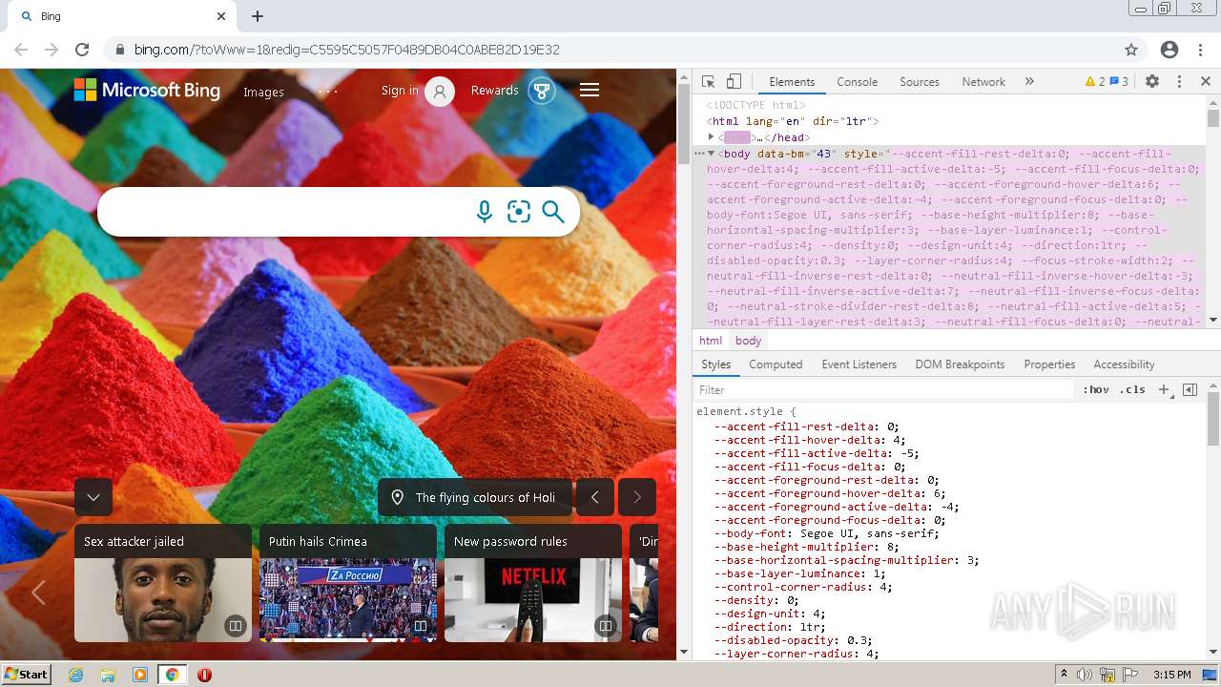Image resolution: width=1221 pixels, height=687 pixels.
Task: Open the DOM Breakpoints tab
Action: point(960,364)
